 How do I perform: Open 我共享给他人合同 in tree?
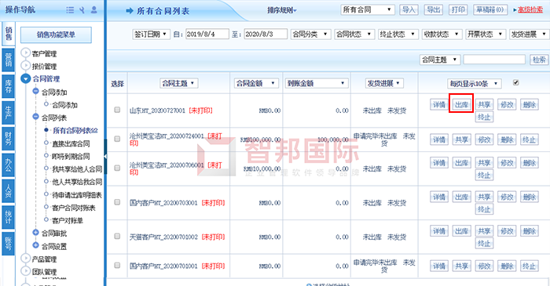click(x=77, y=169)
